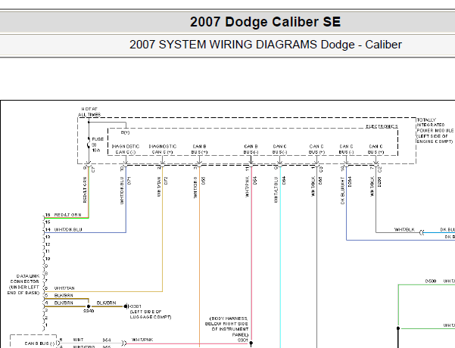Click the '2007 Dodge Caliber SE' heading
This screenshot has height=348, width=455.
pos(265,22)
